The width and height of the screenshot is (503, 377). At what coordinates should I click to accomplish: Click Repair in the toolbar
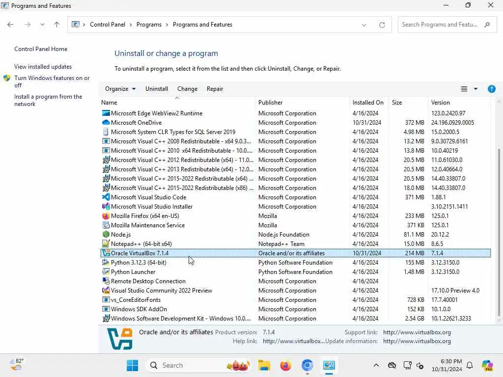coord(215,89)
